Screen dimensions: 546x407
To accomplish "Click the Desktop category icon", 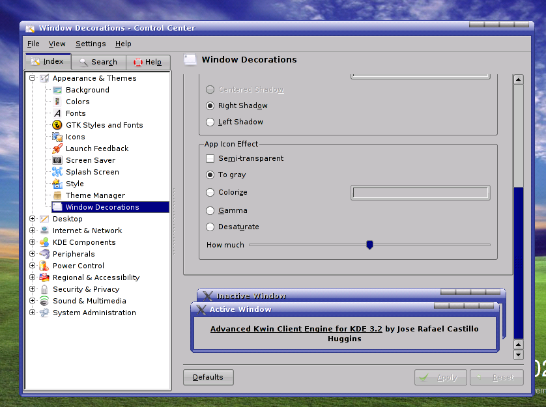I will [x=44, y=219].
